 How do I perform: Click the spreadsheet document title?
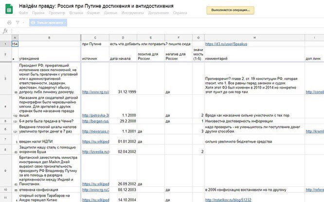(96, 6)
